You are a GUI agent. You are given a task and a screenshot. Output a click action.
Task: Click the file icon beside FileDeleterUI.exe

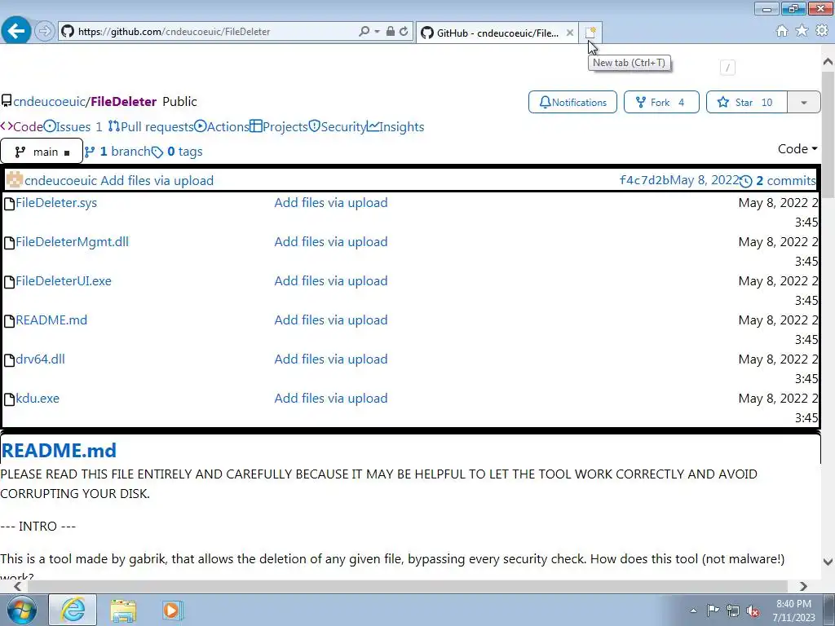[x=9, y=282]
